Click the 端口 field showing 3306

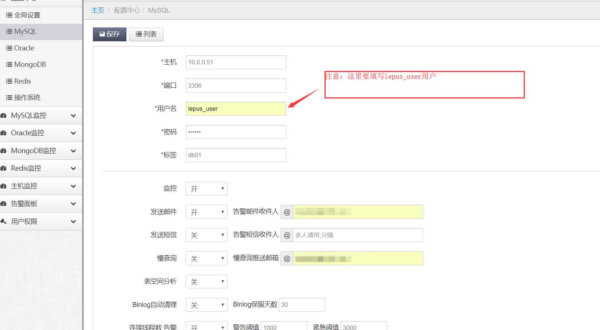pyautogui.click(x=236, y=85)
